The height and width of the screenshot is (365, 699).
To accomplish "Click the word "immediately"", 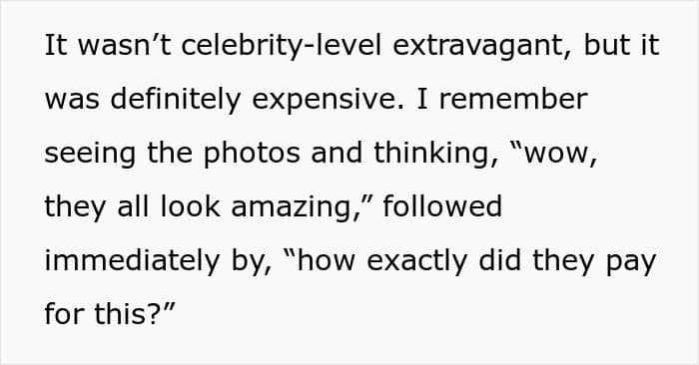I will click(x=132, y=261).
